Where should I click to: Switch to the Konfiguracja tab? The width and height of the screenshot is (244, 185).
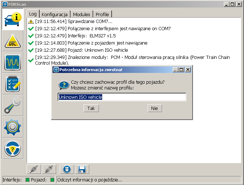click(55, 14)
